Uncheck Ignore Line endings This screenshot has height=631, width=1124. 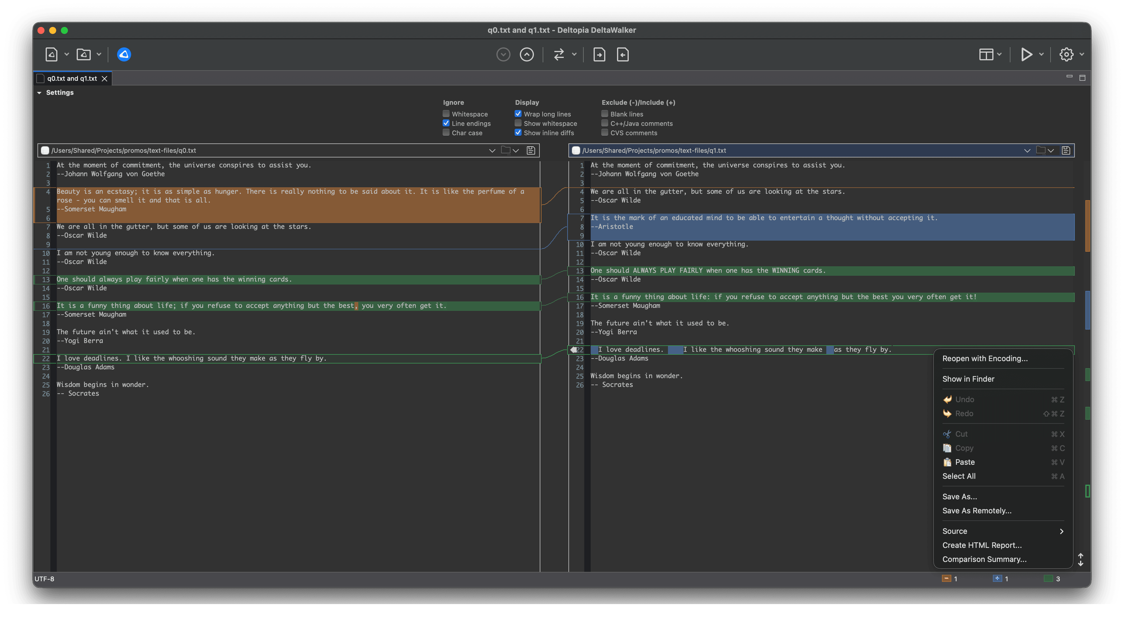(446, 124)
